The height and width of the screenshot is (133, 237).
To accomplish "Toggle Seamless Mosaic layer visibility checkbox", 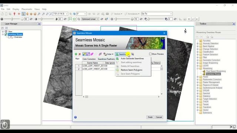I will [x=6, y=34].
